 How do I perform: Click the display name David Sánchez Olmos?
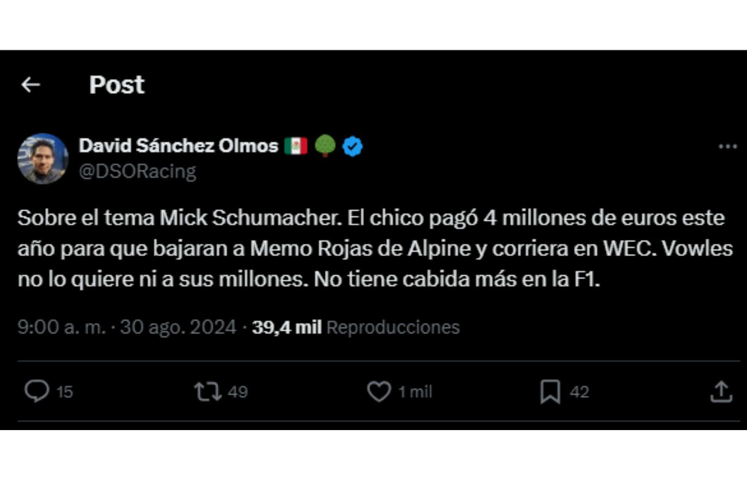178,146
